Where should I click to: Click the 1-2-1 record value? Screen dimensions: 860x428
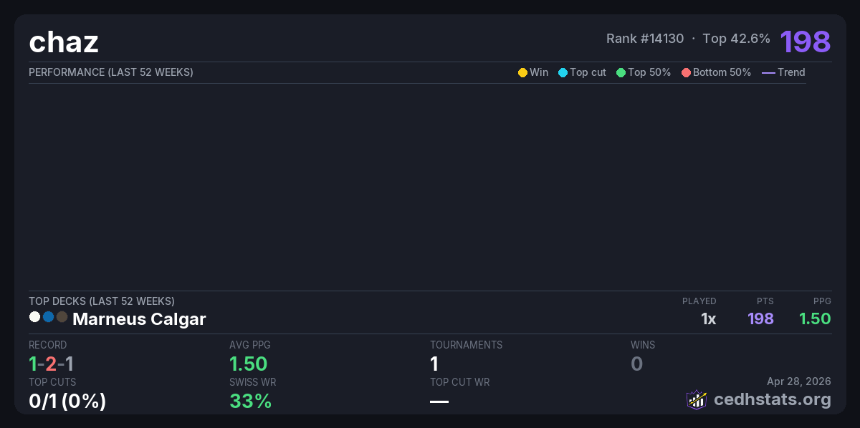[51, 364]
